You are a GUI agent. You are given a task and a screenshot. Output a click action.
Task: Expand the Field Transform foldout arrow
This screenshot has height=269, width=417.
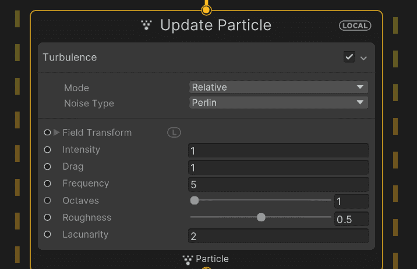click(56, 132)
